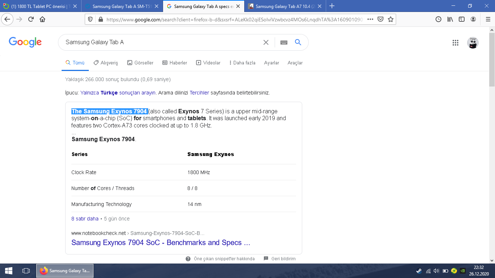Switch to Haberler results
The height and width of the screenshot is (278, 495).
click(175, 63)
